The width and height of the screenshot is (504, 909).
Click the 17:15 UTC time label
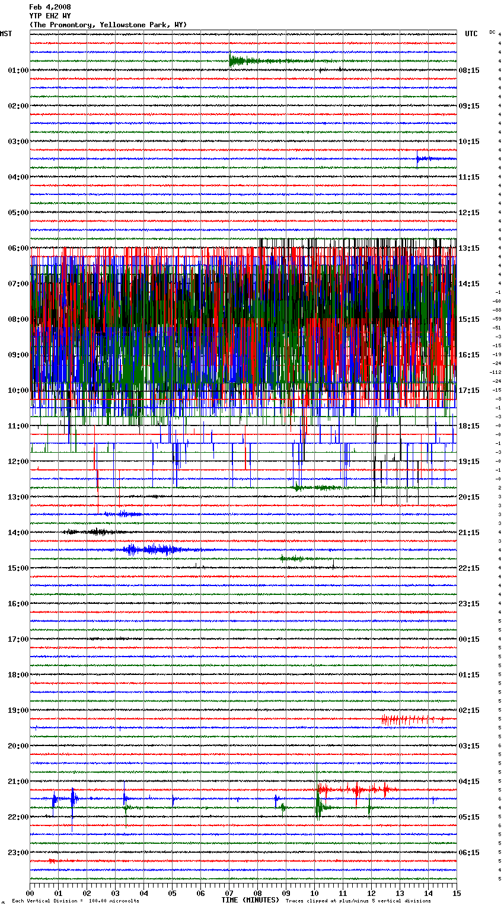coord(469,391)
